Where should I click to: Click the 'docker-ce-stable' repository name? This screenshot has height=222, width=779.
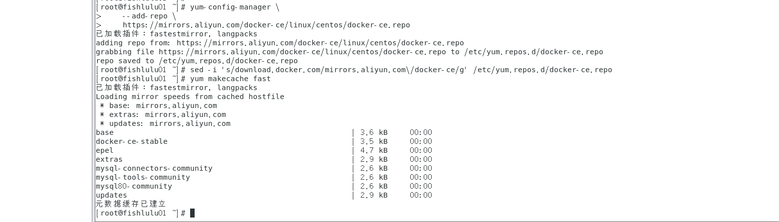(x=131, y=141)
